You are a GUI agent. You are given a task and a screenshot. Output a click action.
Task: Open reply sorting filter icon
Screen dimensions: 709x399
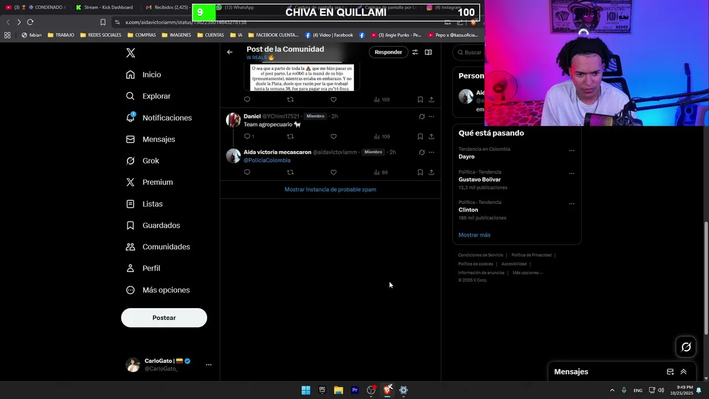tap(415, 52)
